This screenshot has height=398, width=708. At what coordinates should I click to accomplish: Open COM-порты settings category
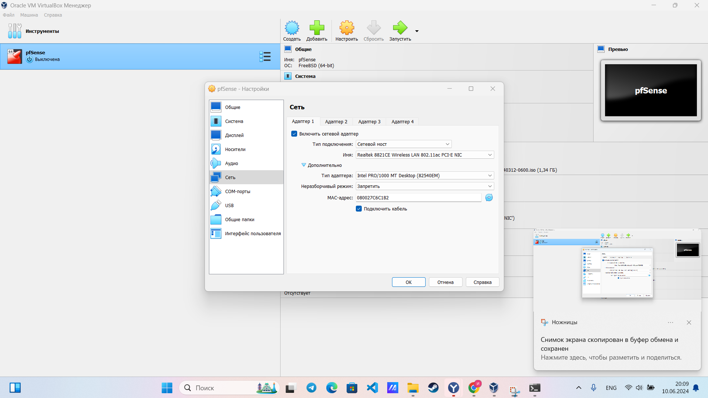246,191
